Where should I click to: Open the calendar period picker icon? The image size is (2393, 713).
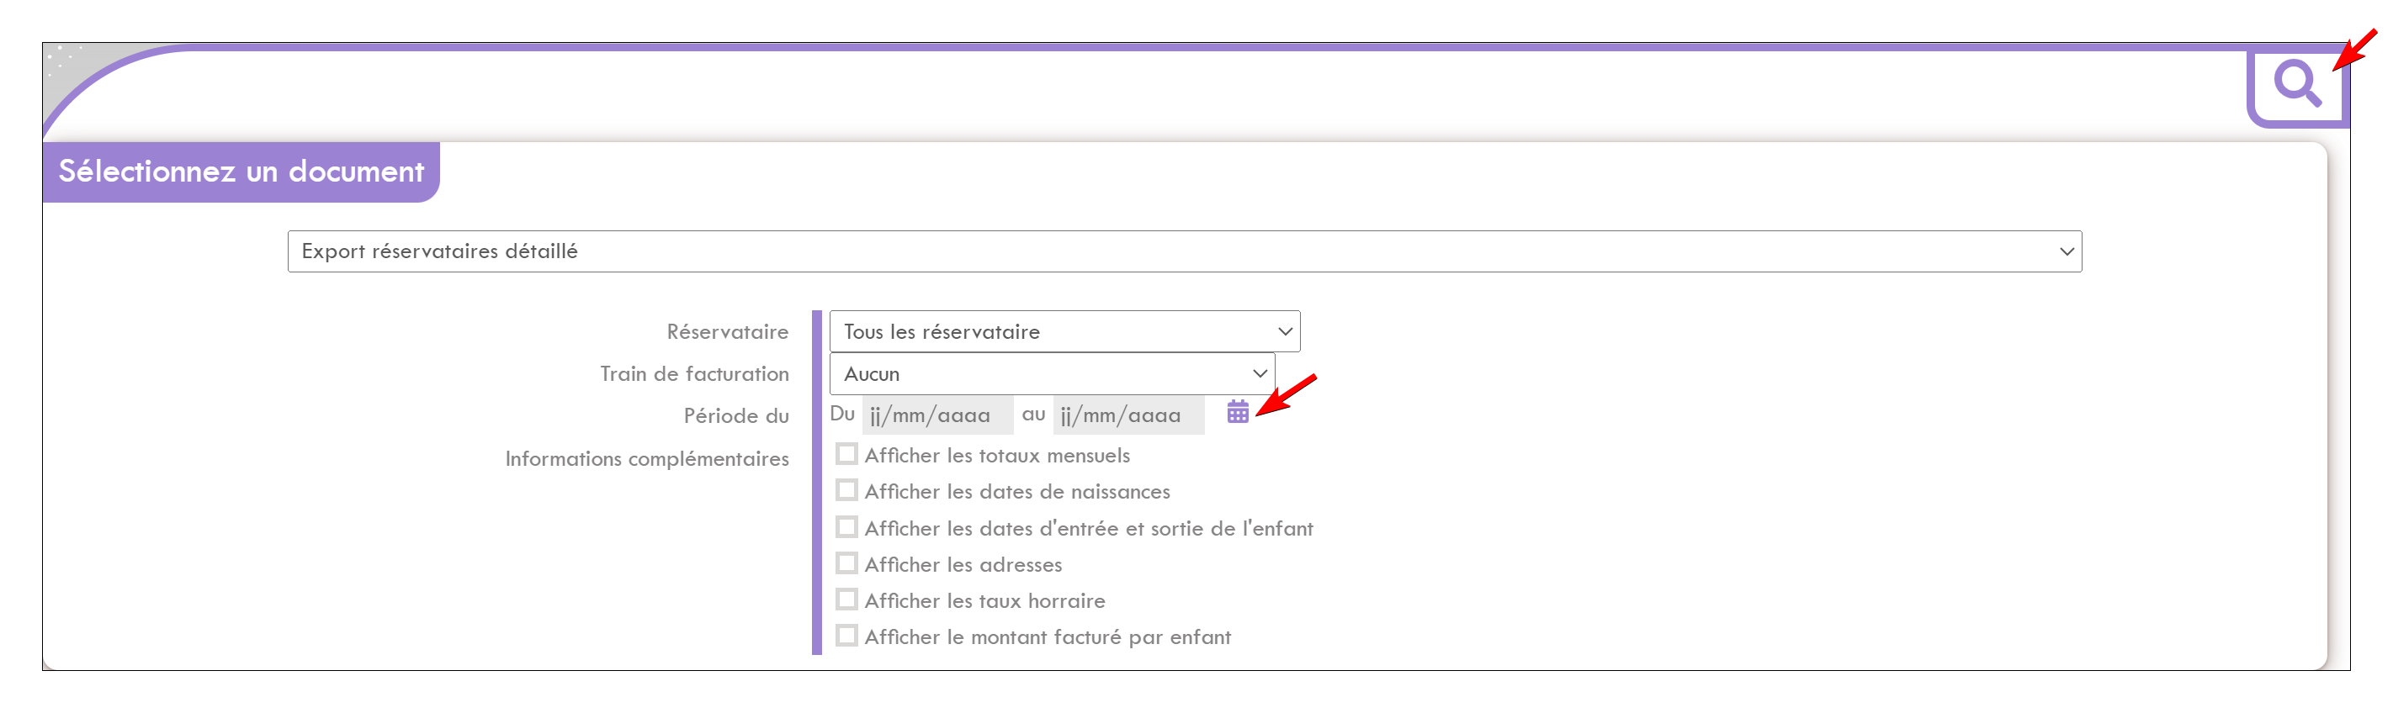pyautogui.click(x=1238, y=412)
